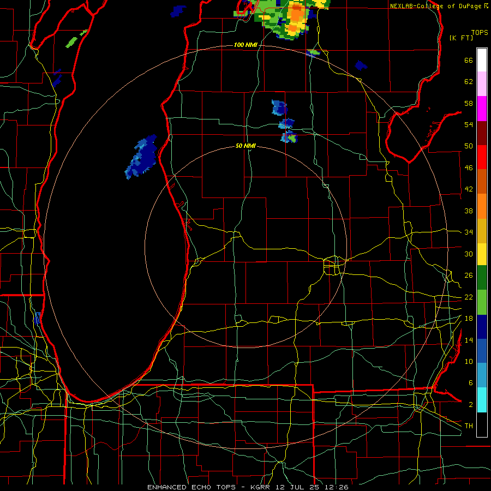Select the bright red legend band above 46
The height and width of the screenshot is (491, 491).
(482, 157)
